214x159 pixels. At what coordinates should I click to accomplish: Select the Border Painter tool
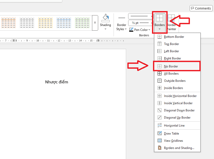pos(171,23)
